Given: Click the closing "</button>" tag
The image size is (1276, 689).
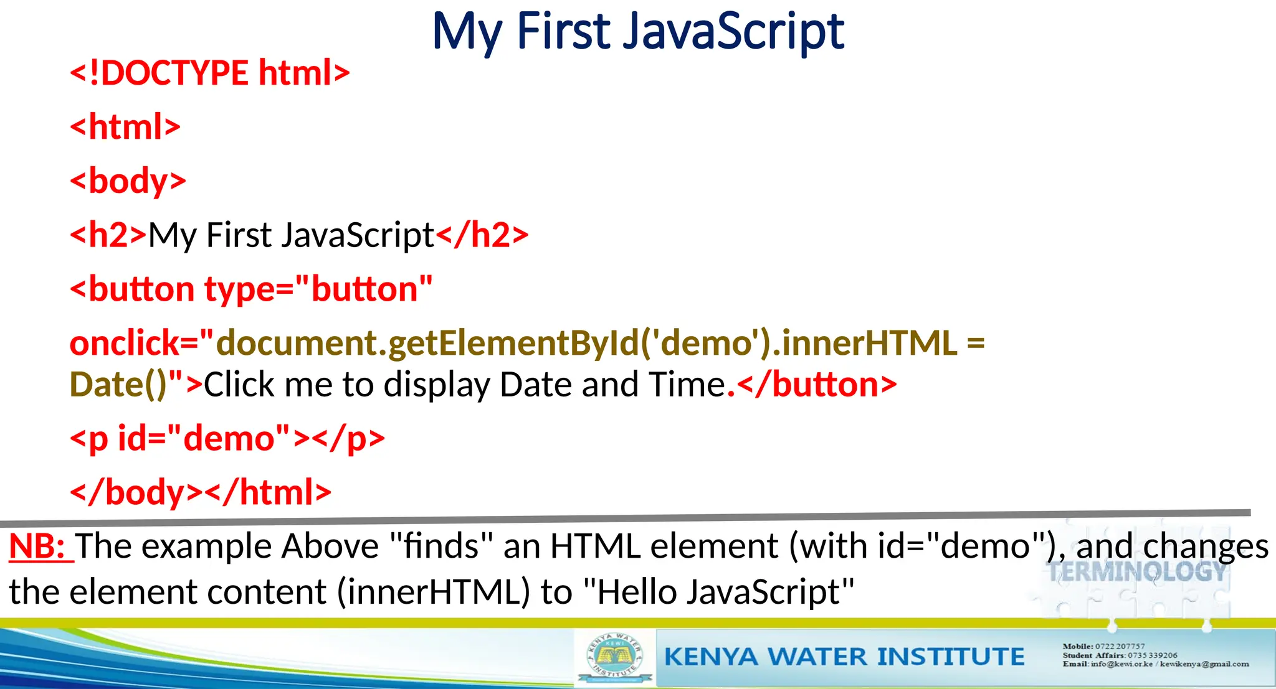Looking at the screenshot, I should coord(817,385).
